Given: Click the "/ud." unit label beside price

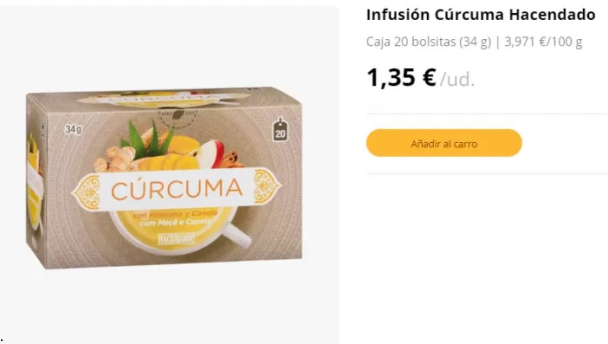Looking at the screenshot, I should 458,80.
